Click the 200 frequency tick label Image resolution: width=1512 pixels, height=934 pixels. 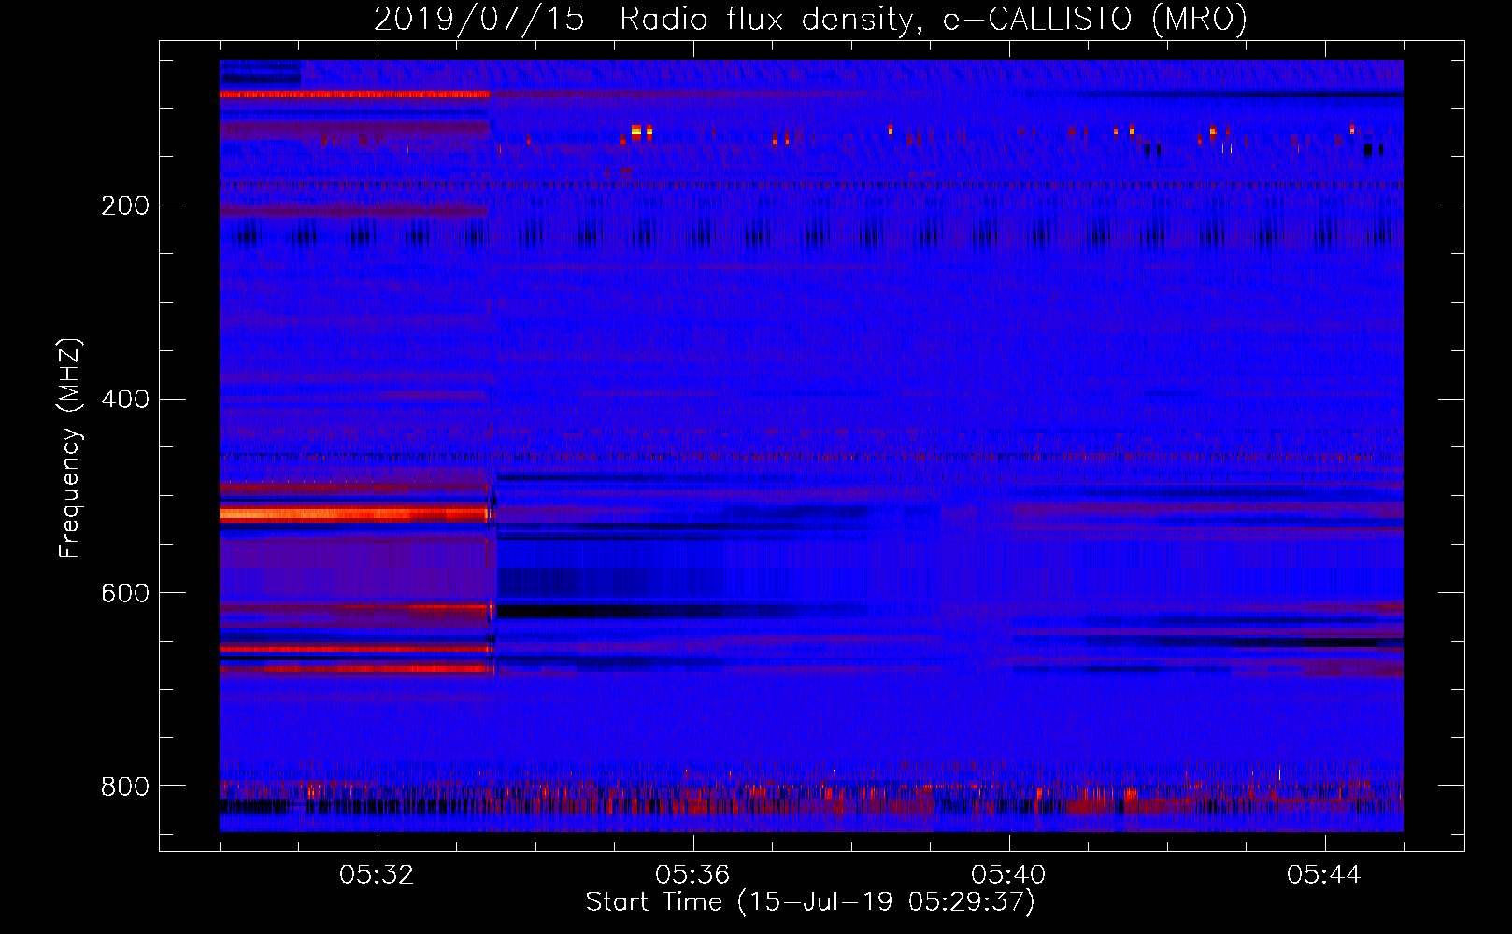click(125, 205)
